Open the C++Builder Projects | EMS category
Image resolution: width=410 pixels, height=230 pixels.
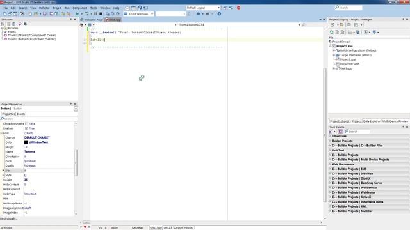[369, 169]
